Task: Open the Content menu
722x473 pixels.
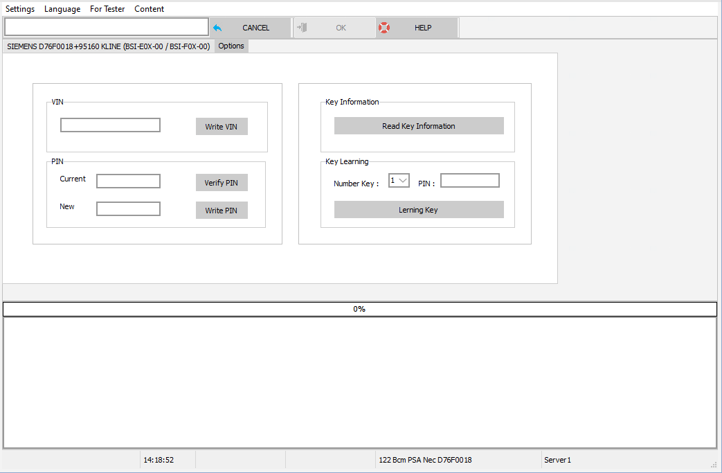Action: click(x=149, y=9)
